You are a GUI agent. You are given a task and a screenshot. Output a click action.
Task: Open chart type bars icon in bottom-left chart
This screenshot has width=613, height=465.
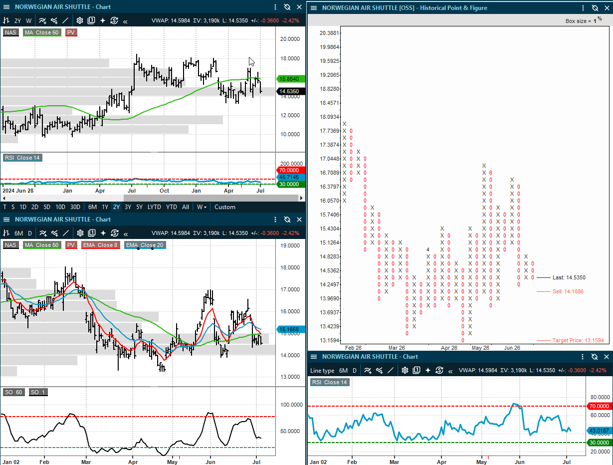[x=6, y=233]
